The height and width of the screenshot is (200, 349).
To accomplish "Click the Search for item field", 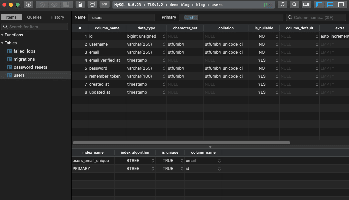I will click(x=35, y=27).
